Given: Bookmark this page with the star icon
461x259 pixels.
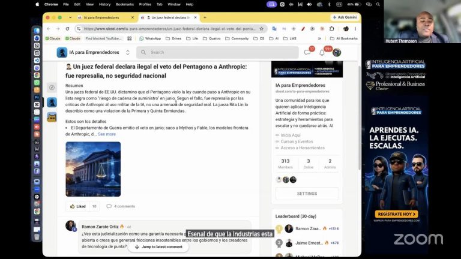Looking at the screenshot, I should (x=261, y=29).
